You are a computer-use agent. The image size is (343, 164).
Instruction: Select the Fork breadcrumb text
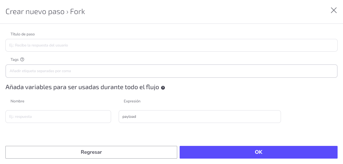(x=77, y=12)
